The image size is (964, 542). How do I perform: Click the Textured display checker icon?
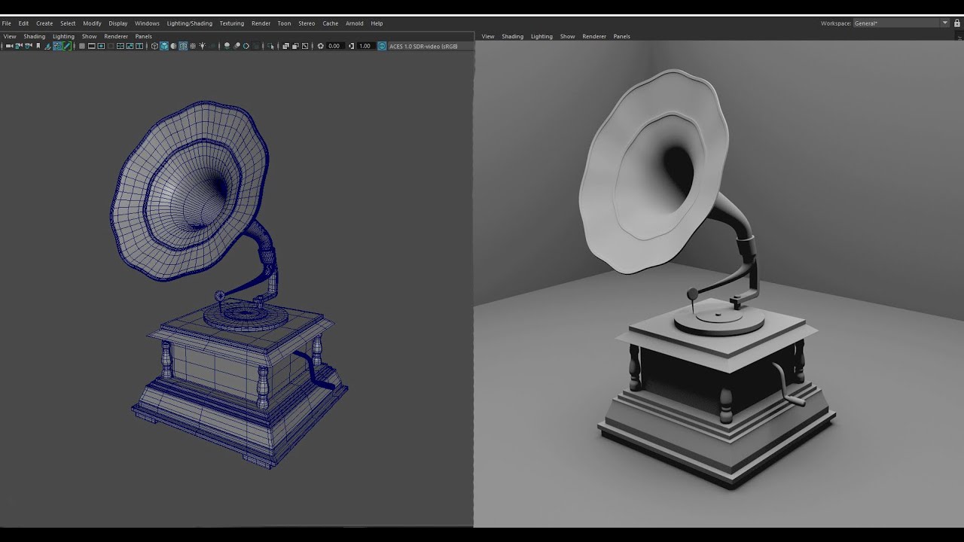point(193,46)
